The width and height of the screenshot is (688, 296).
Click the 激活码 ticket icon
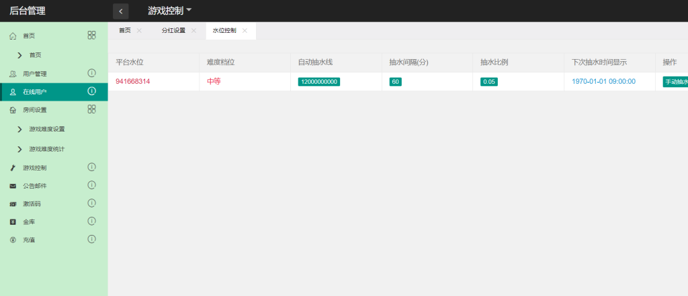pos(13,203)
